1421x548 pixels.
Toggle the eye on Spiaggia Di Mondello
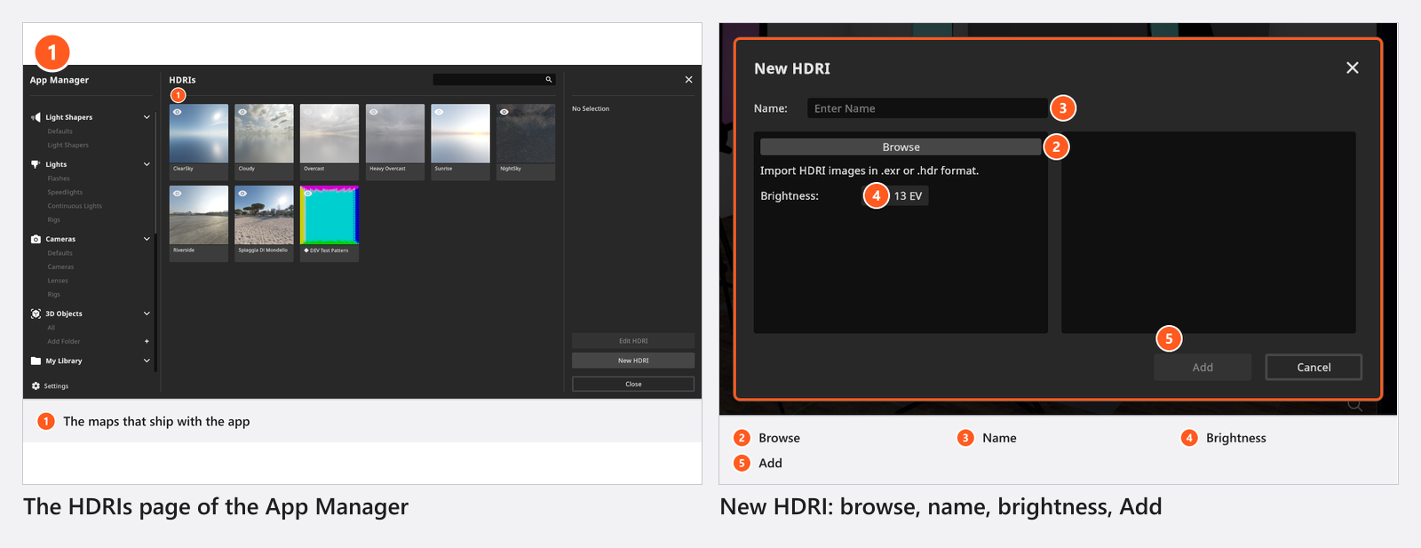click(x=242, y=194)
